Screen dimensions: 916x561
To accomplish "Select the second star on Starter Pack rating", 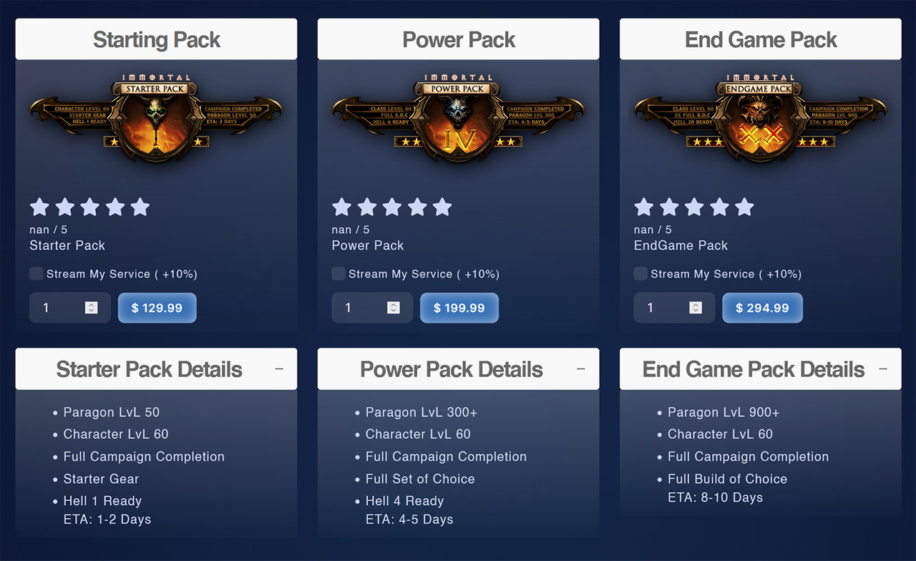I will point(64,208).
